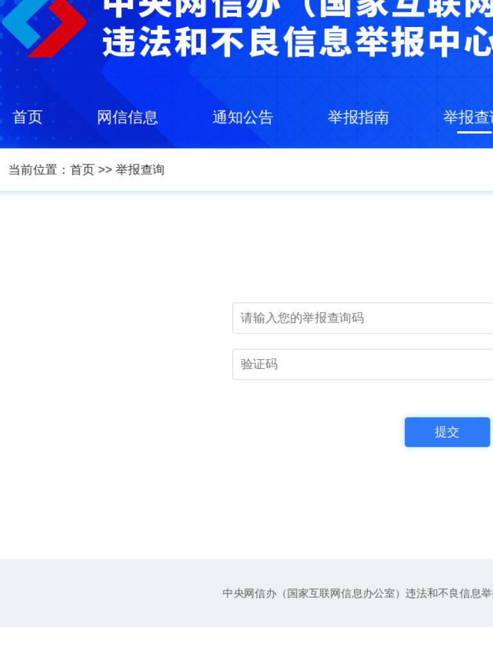Open the 网信信息 navigation tab

tap(128, 117)
